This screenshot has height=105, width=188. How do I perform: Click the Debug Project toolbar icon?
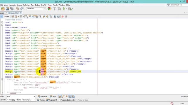[x=70, y=9]
